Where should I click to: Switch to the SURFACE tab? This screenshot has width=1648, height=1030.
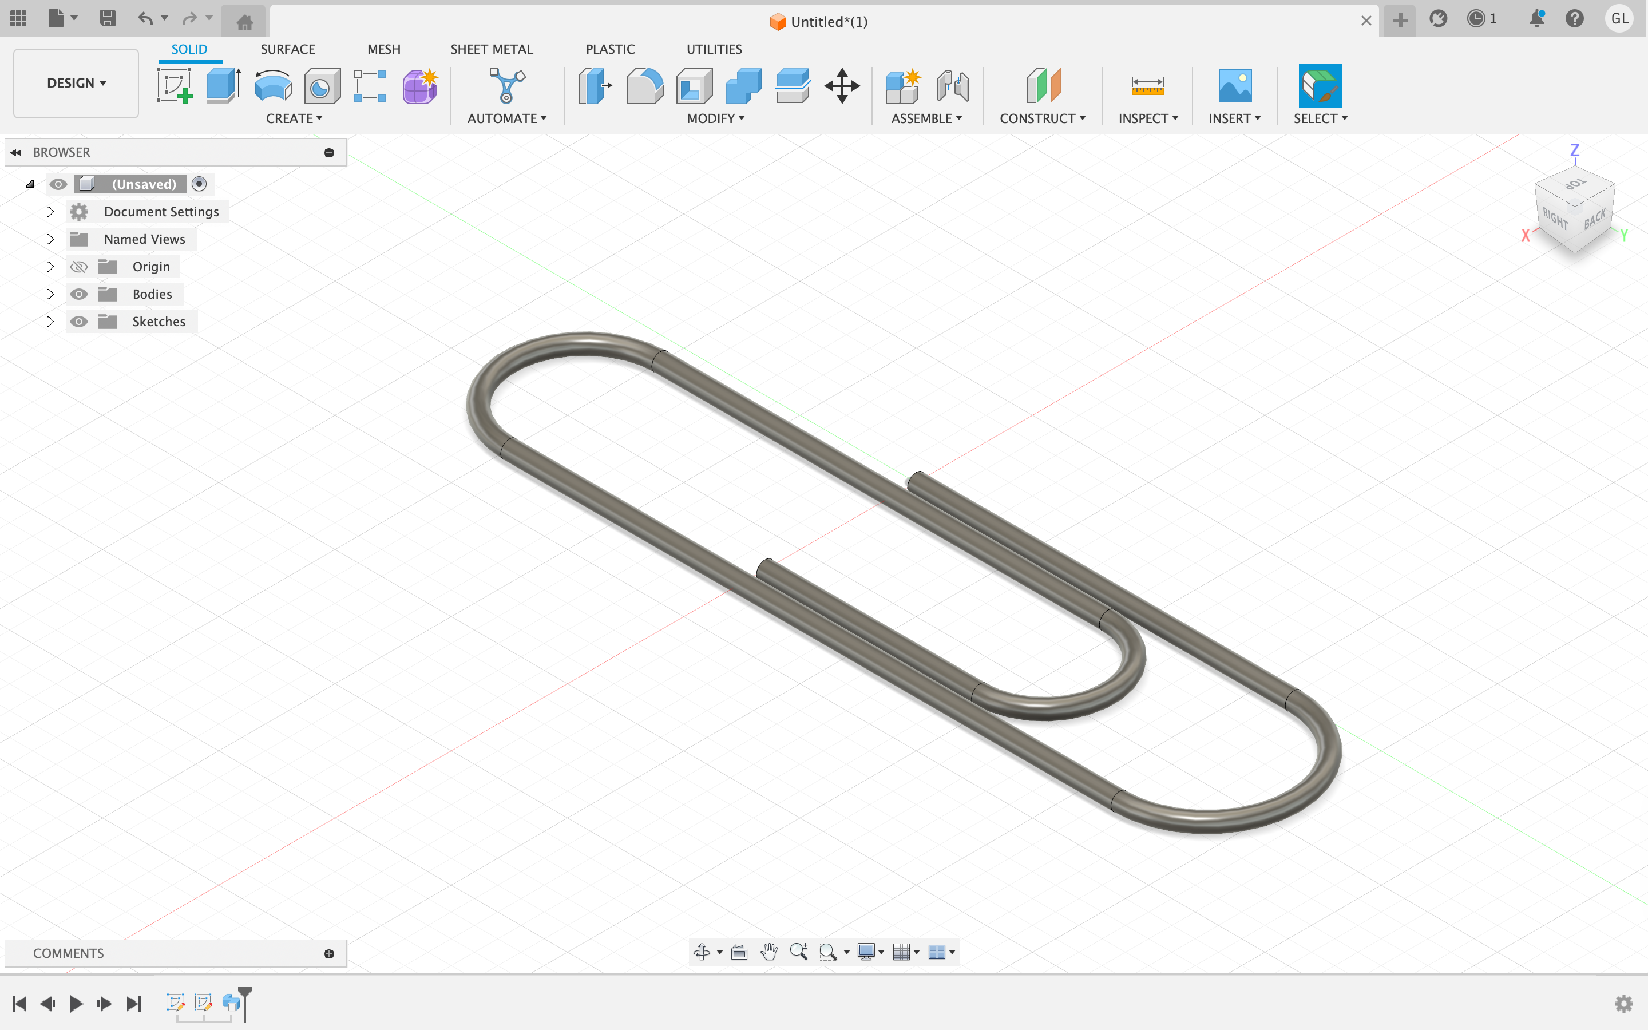(x=287, y=49)
